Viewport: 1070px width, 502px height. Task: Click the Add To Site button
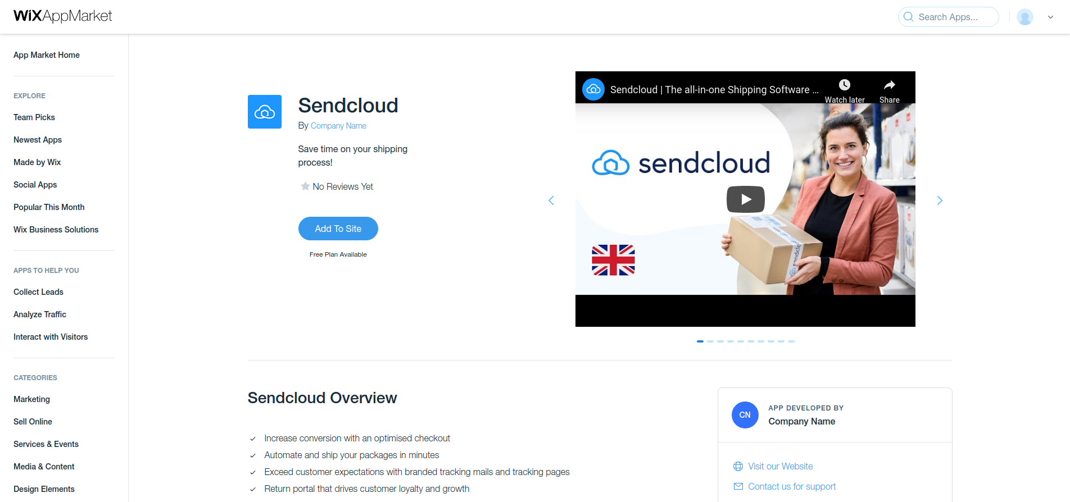pos(338,229)
